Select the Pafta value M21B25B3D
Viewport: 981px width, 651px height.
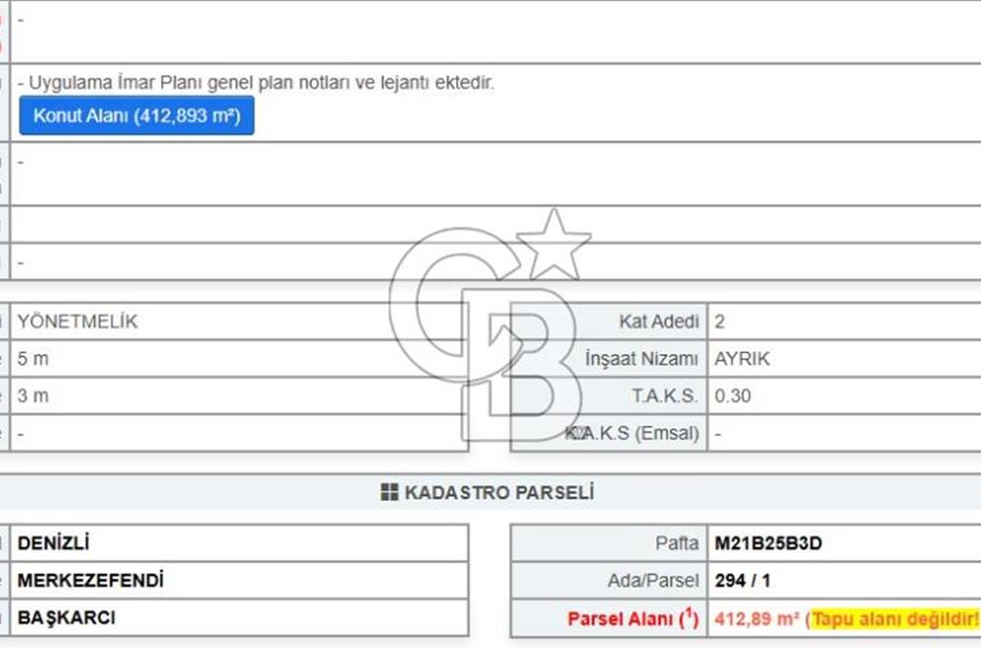tap(768, 543)
